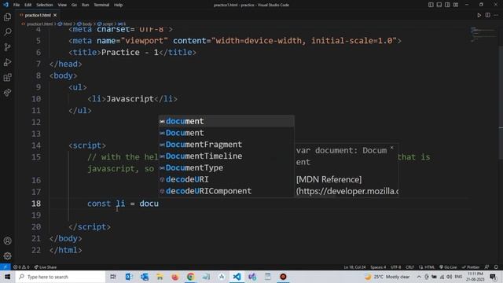The width and height of the screenshot is (503, 283).
Task: Split the editor to the right
Action: (487, 15)
